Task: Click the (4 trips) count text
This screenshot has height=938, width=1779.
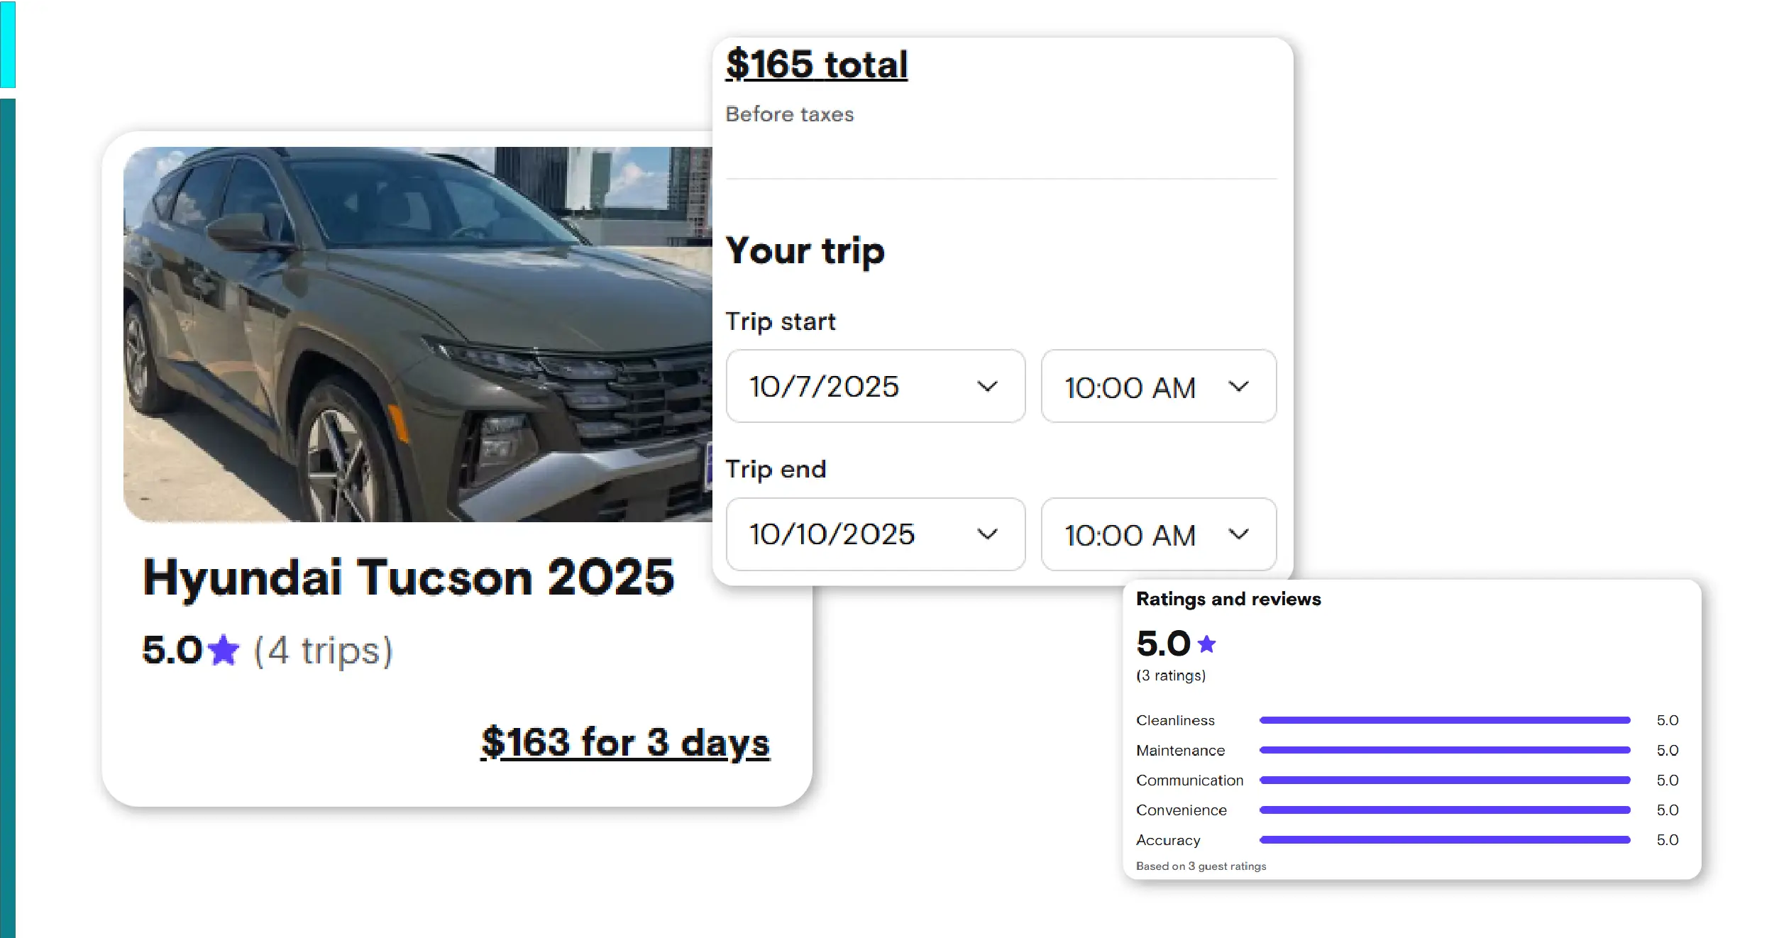Action: [323, 650]
